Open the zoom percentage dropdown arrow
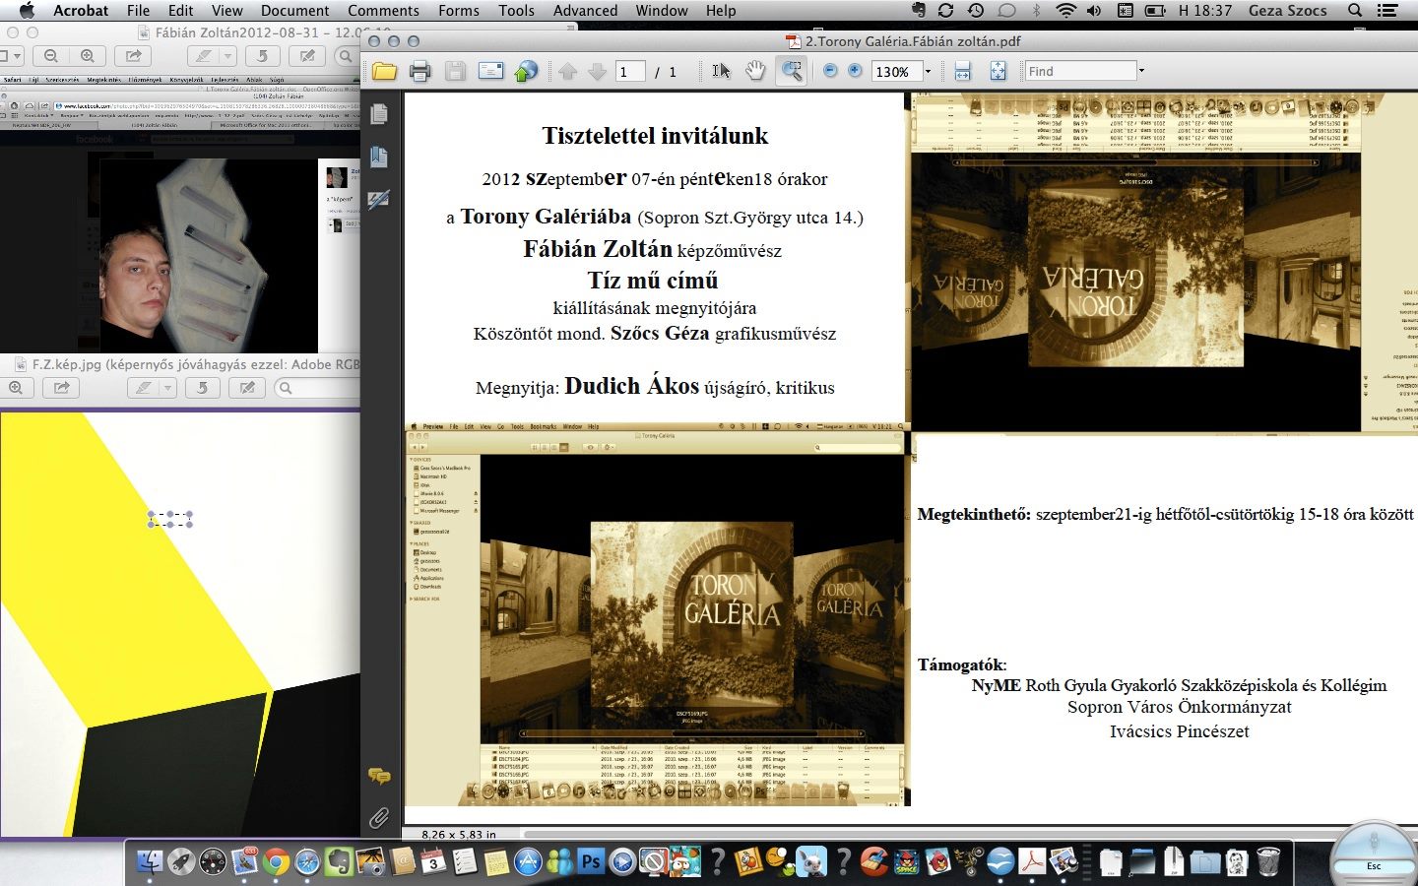 point(927,71)
